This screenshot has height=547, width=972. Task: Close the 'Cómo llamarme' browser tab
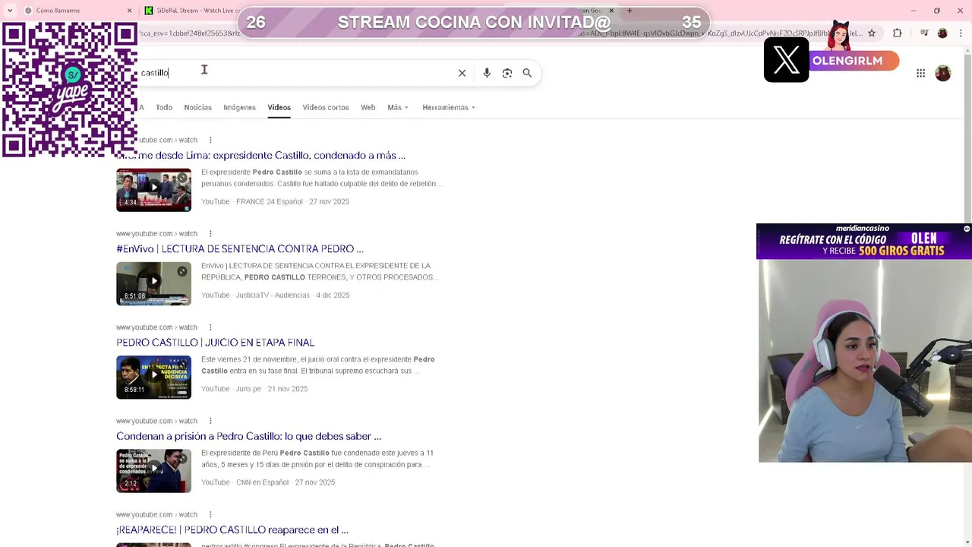click(x=129, y=11)
